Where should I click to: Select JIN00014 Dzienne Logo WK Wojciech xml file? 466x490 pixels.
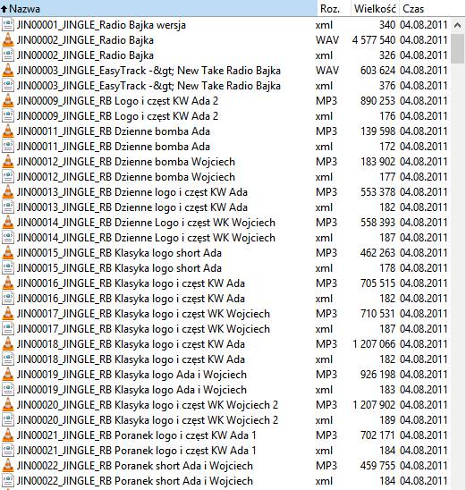tap(225, 238)
